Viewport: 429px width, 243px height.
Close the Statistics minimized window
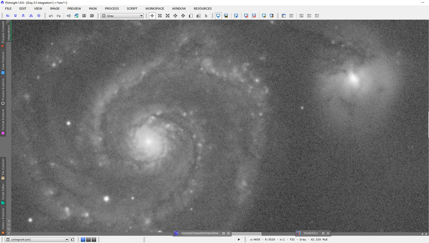[328, 233]
